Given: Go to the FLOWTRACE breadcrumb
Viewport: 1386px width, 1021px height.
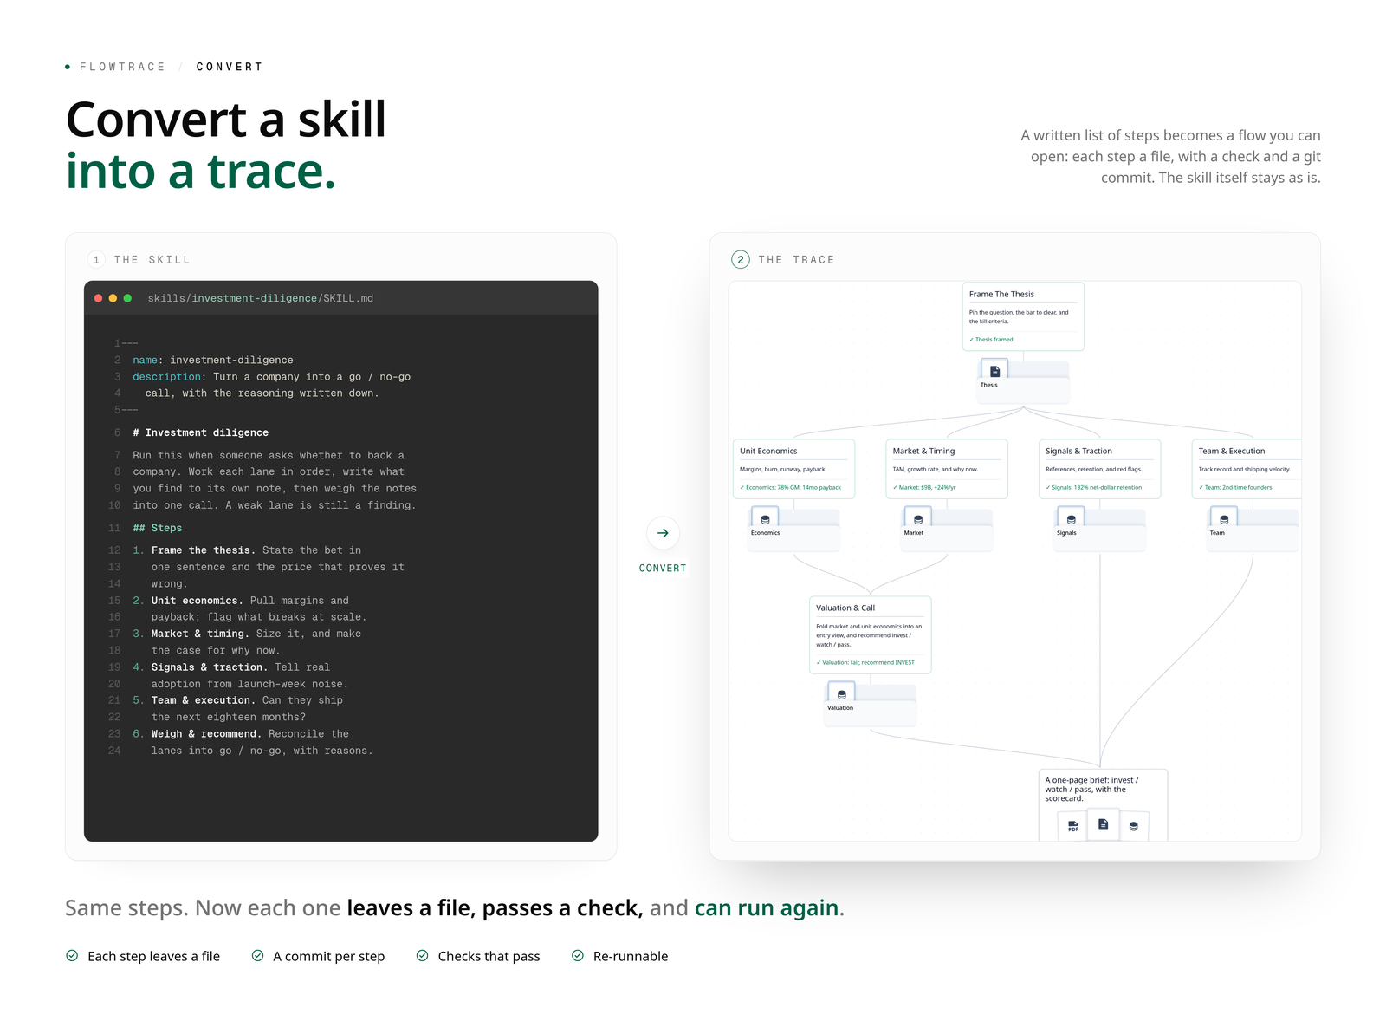Looking at the screenshot, I should (122, 67).
